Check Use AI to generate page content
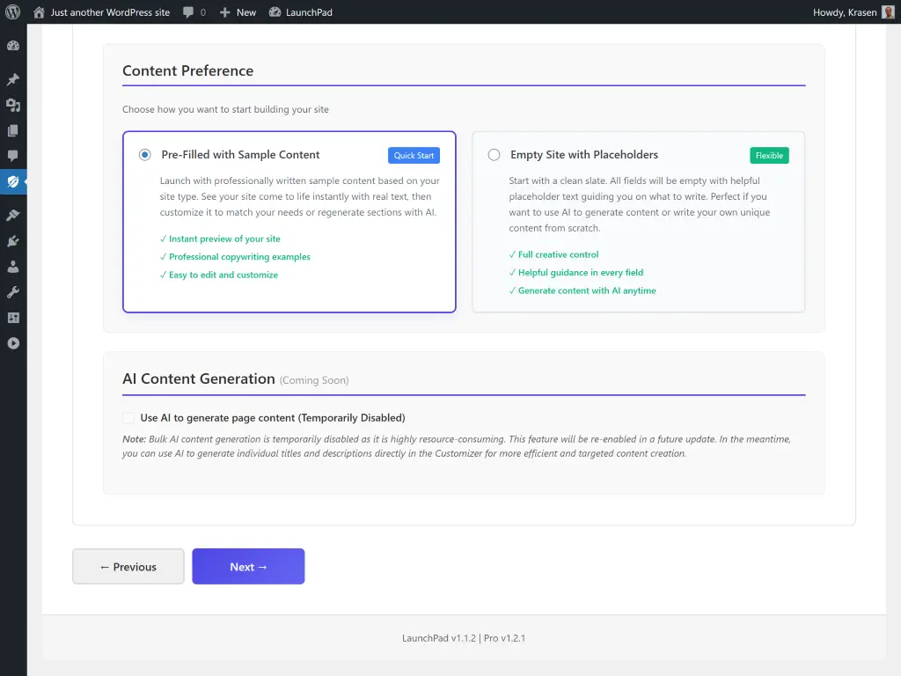 pos(128,417)
